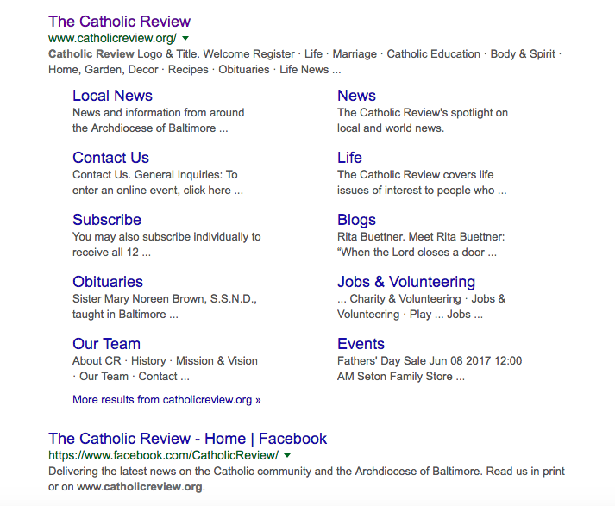
Task: Open The Catholic Review main result title
Action: [x=119, y=22]
